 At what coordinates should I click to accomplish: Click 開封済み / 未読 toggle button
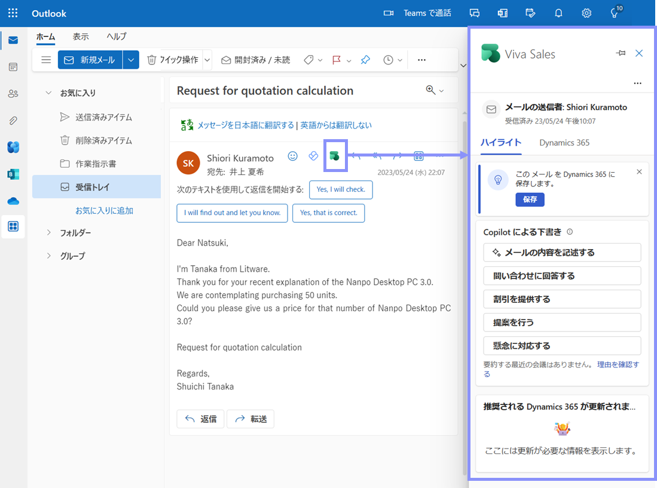click(x=256, y=60)
